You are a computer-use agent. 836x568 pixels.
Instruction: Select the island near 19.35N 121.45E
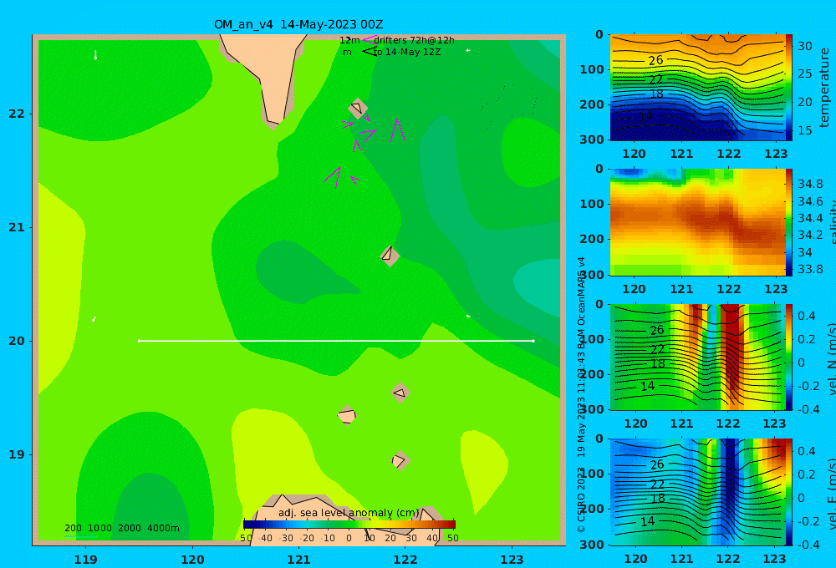coord(347,415)
